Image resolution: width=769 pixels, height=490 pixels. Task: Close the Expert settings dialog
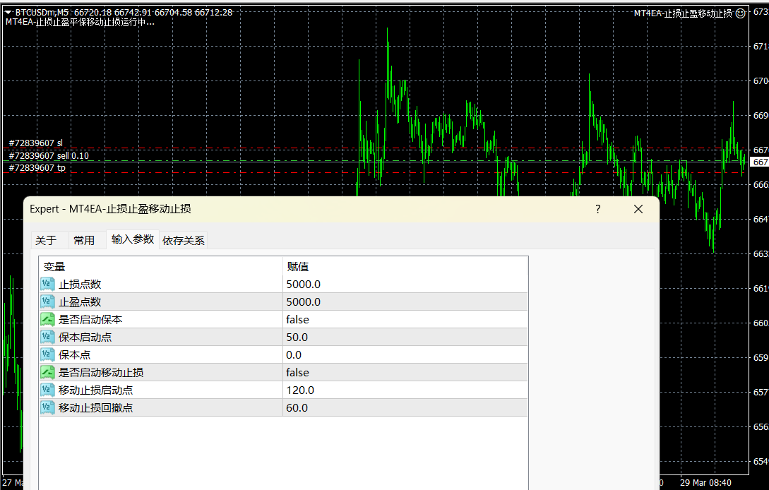(638, 209)
